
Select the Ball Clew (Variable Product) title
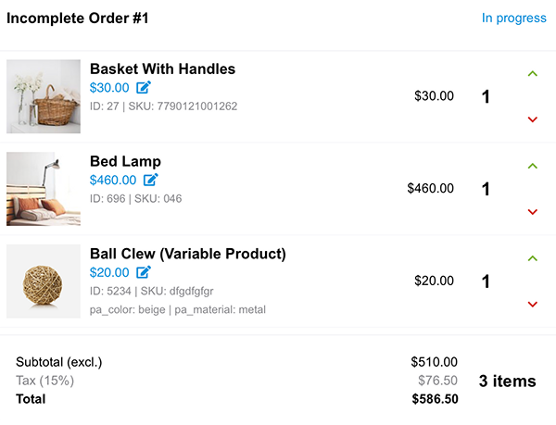(188, 254)
